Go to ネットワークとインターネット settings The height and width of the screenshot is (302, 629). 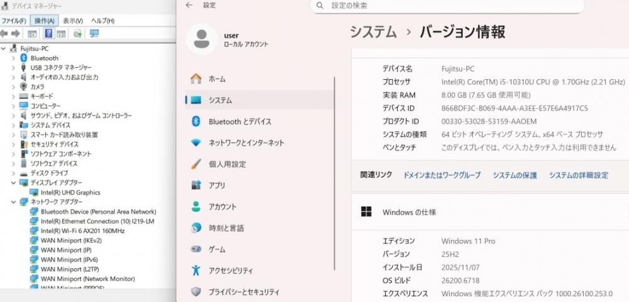(x=246, y=143)
